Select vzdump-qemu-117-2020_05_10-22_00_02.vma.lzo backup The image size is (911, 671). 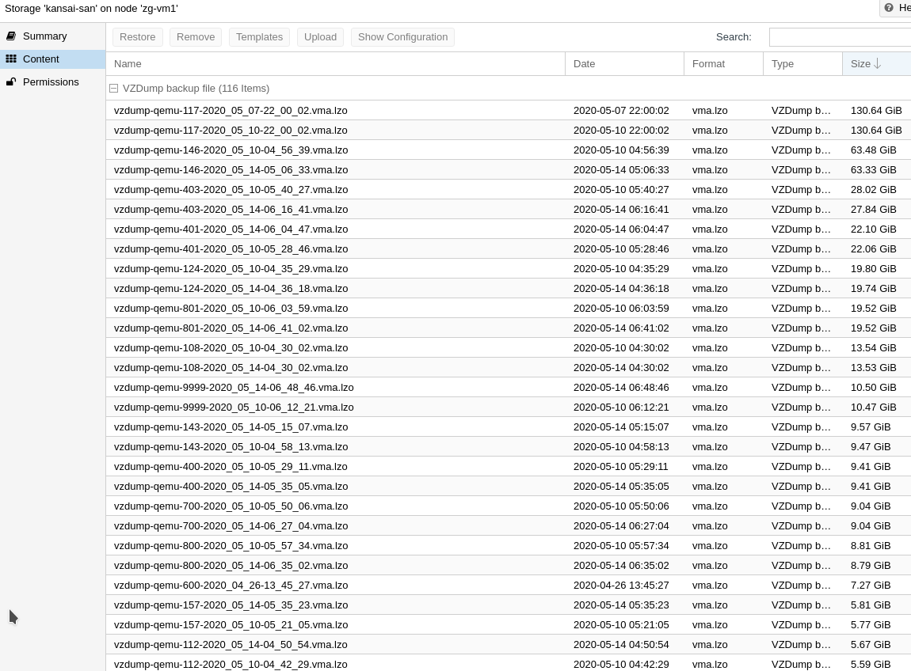click(509, 130)
